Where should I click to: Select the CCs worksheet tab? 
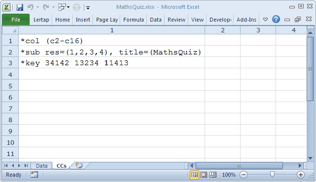[x=62, y=166]
